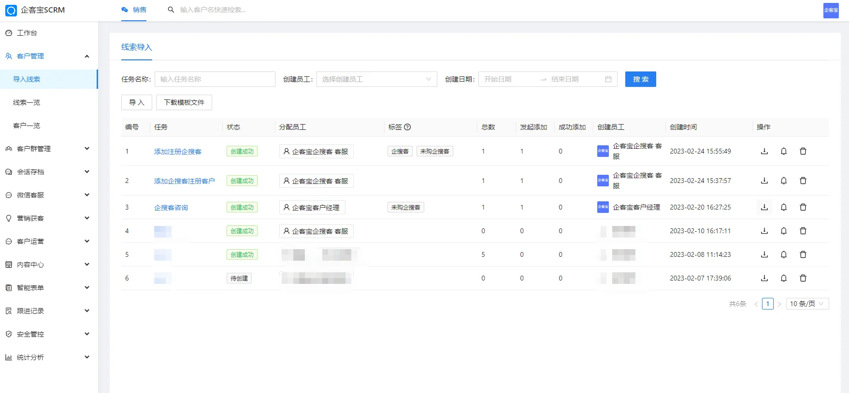The image size is (849, 393).
Task: Click the 企搜客 tag in row 1
Action: coord(400,152)
